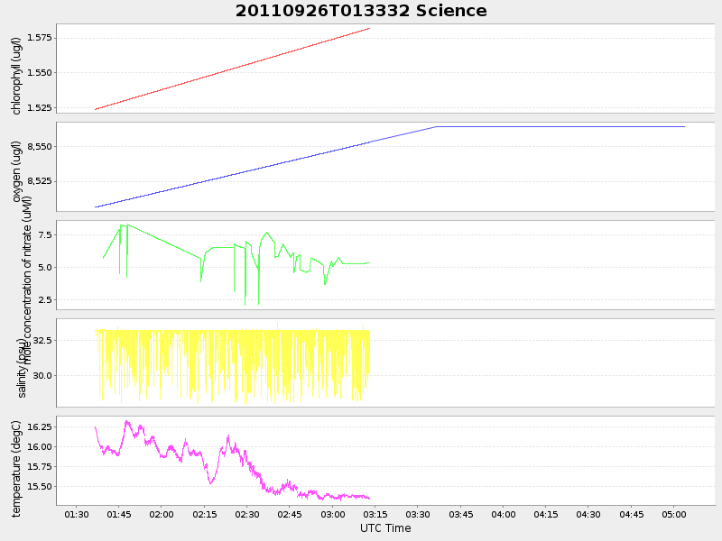Click the 02:00 time tick label
The image size is (722, 541).
coord(162,514)
